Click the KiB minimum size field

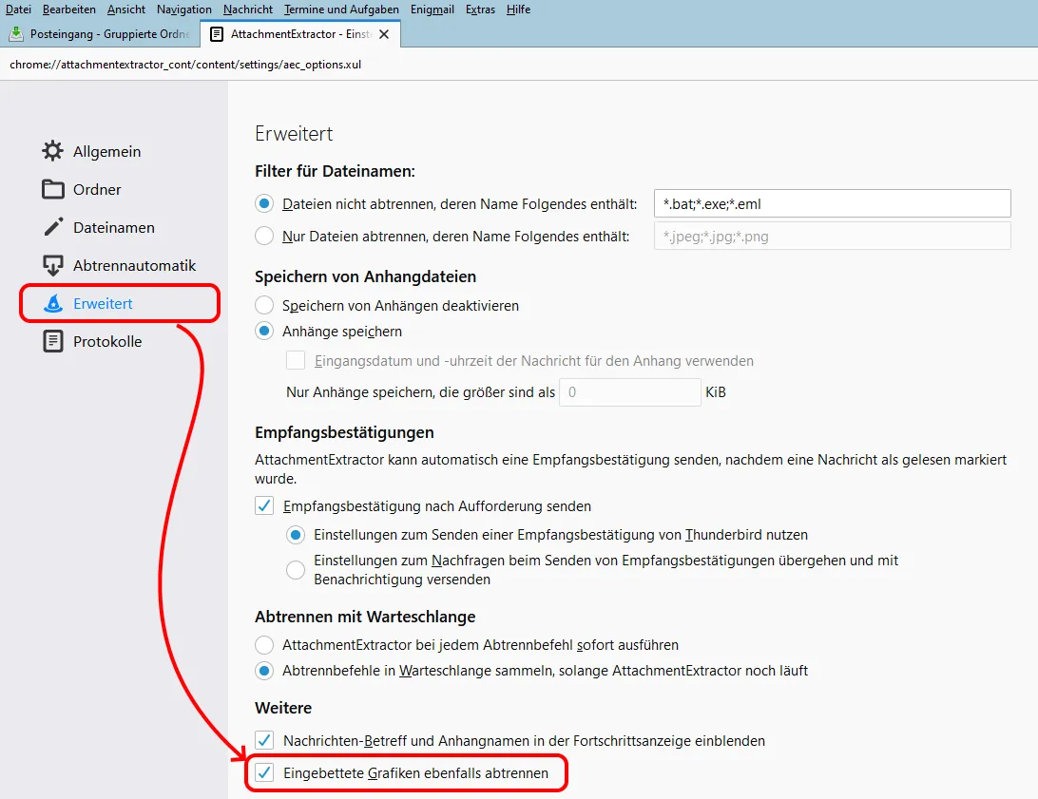(x=629, y=392)
